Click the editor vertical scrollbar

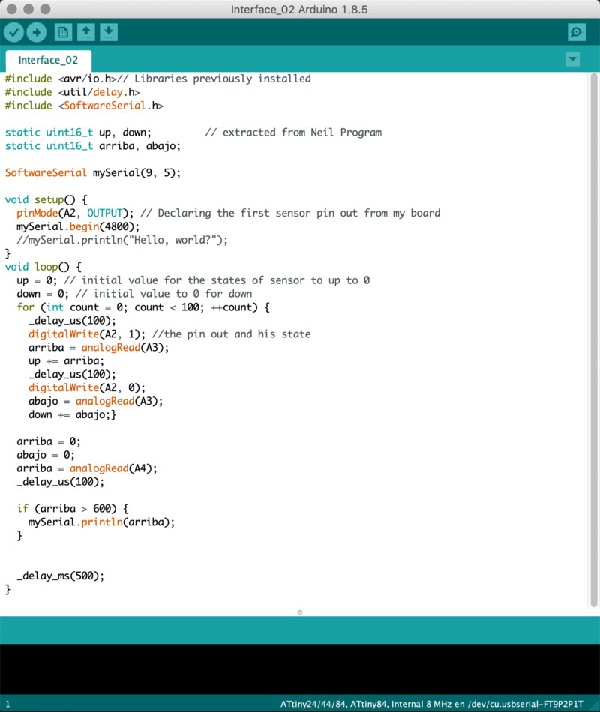(594, 340)
